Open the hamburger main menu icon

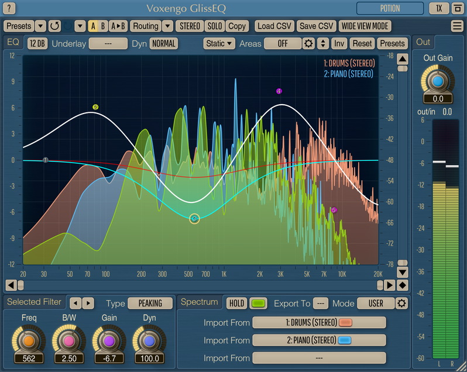457,26
